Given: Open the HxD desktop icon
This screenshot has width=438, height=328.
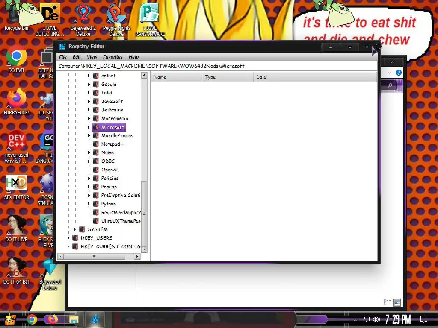Looking at the screenshot, I should (17, 187).
